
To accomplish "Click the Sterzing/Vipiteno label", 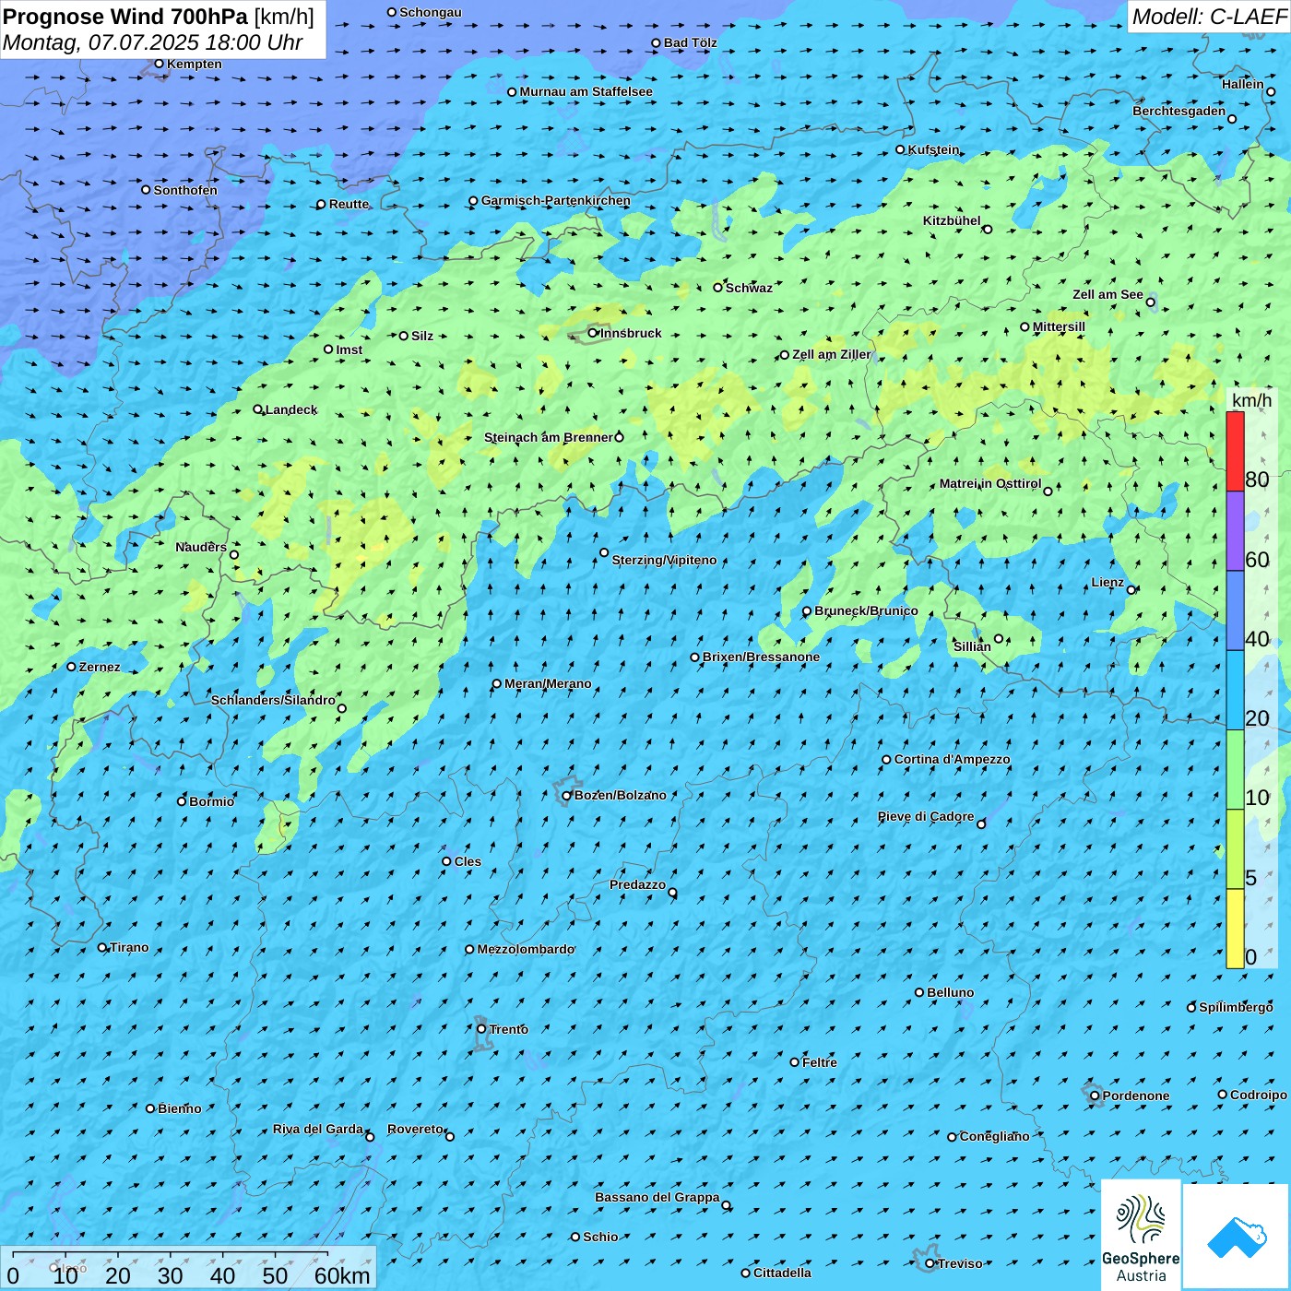I will click(x=664, y=560).
